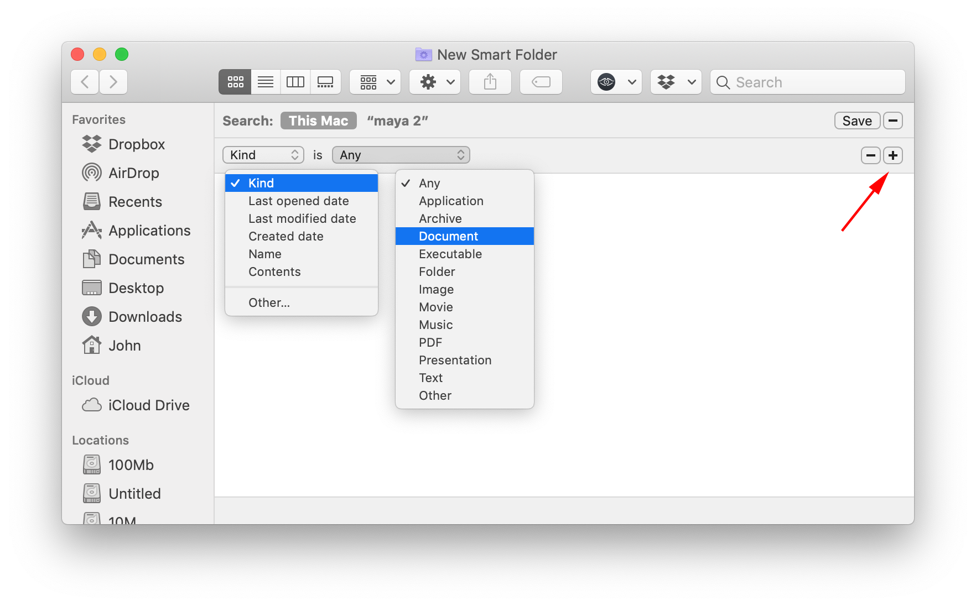
Task: Switch to icon view
Action: click(x=235, y=82)
